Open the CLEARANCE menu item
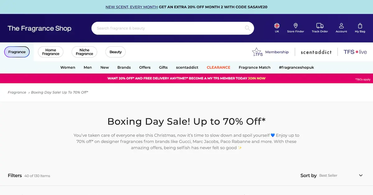373x195 pixels. tap(219, 67)
